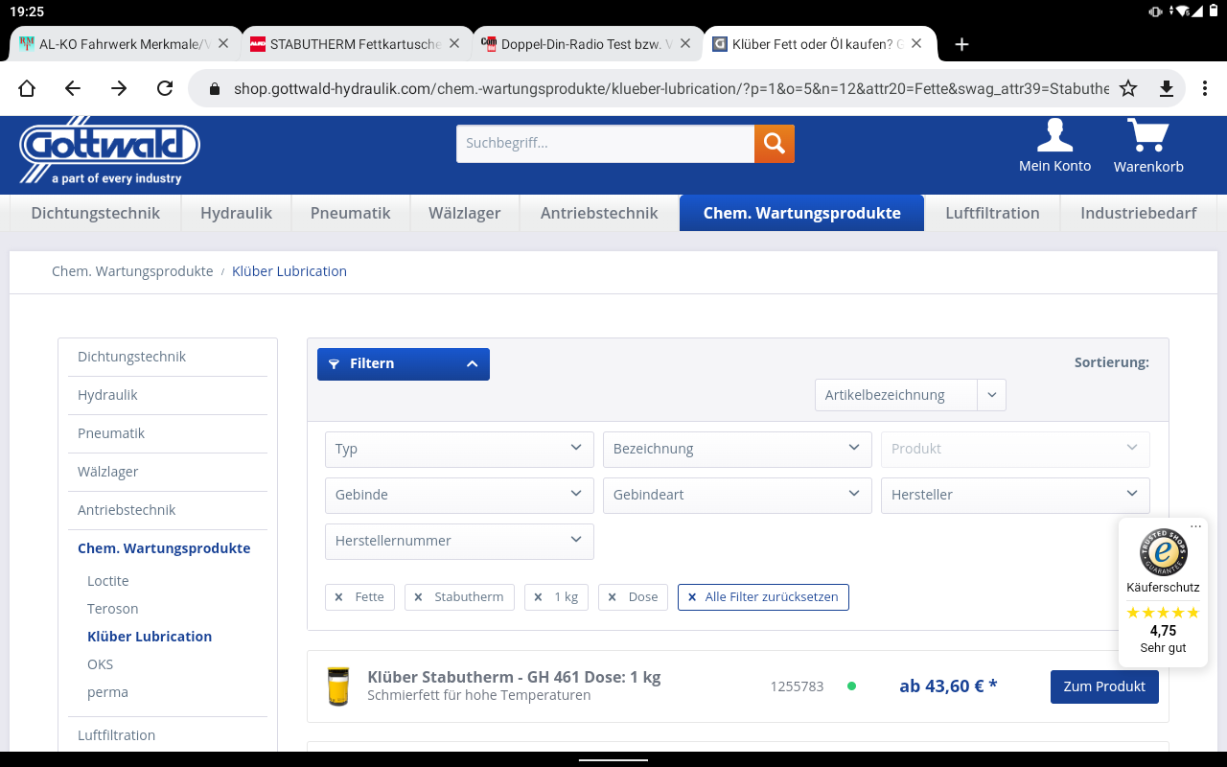Open the Antriebstechnik navigation menu
The width and height of the screenshot is (1227, 767).
[599, 213]
